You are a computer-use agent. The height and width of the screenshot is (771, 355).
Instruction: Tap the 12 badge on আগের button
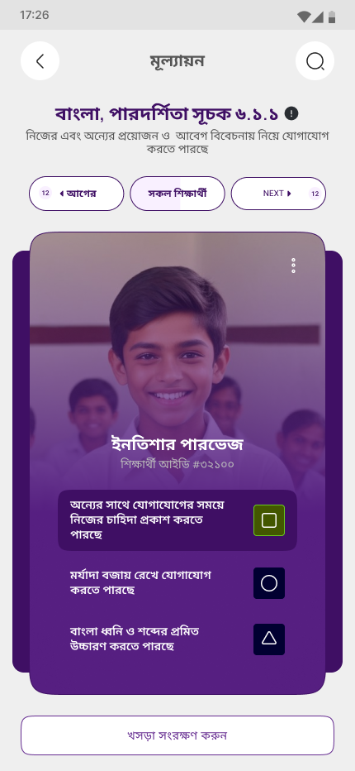tap(45, 194)
